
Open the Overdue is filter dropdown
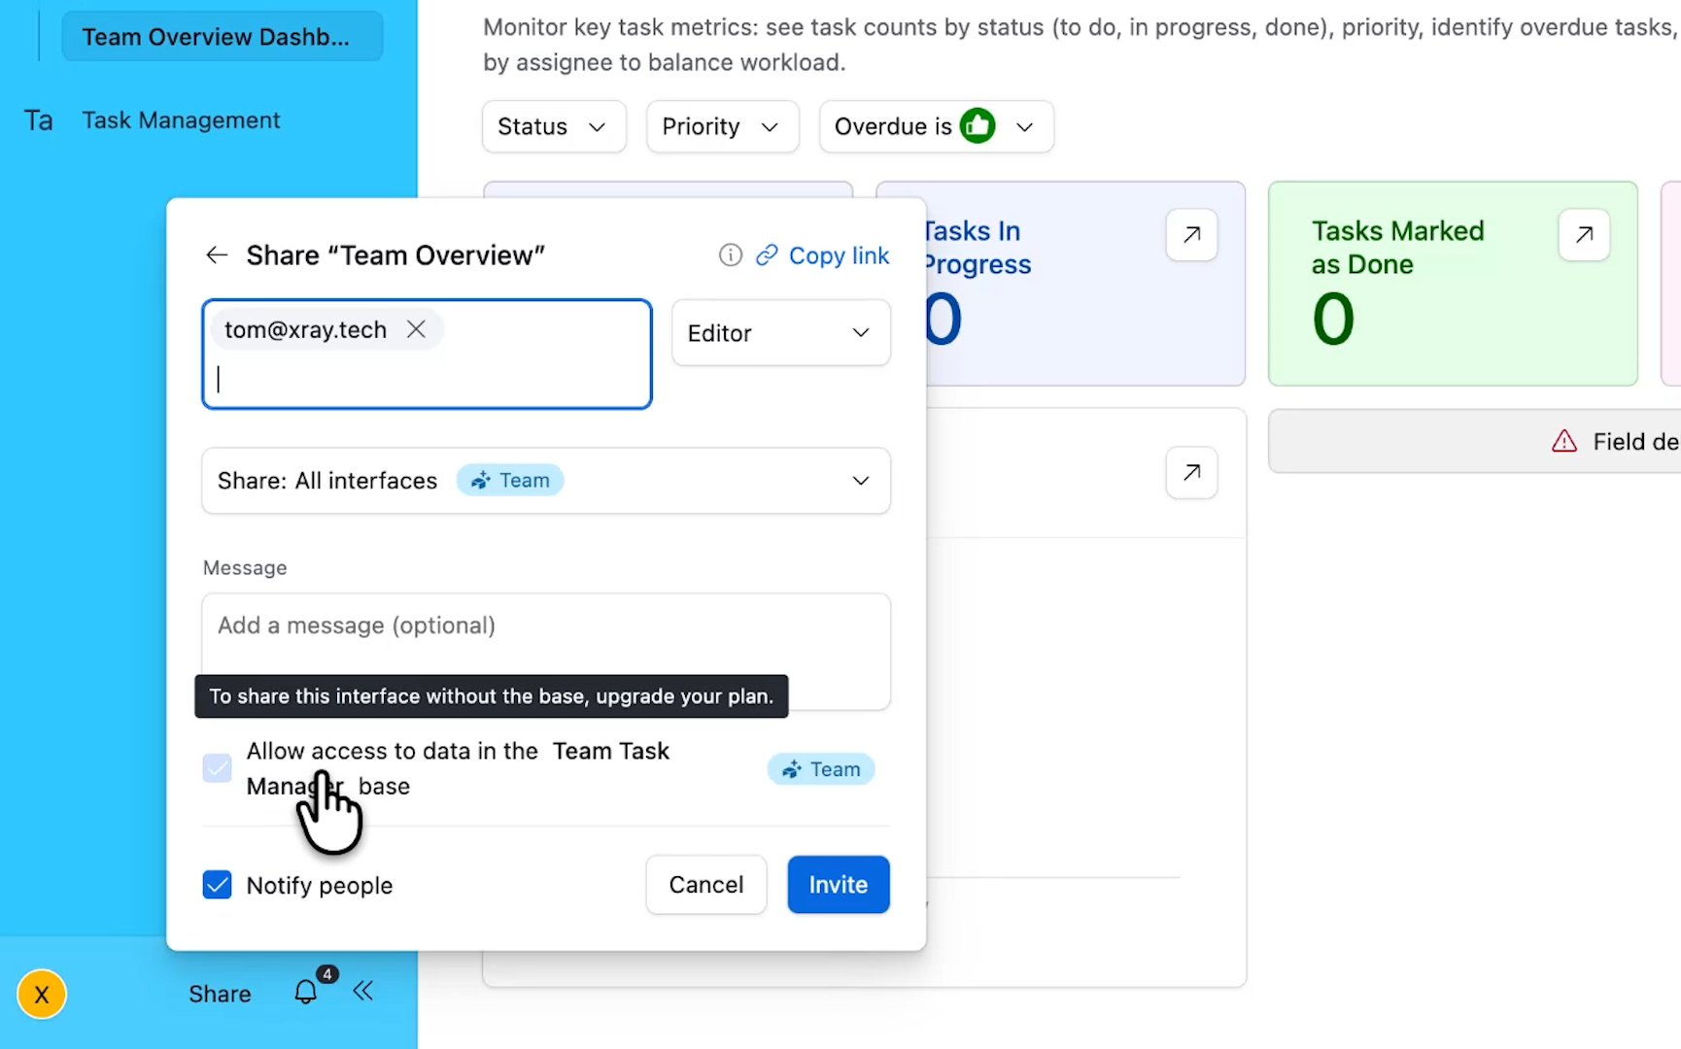click(936, 127)
